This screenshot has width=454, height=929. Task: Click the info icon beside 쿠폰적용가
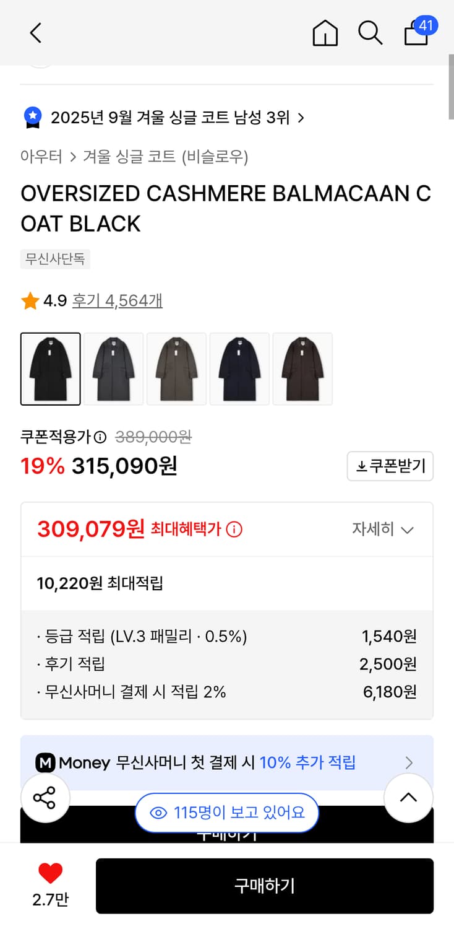tap(101, 437)
